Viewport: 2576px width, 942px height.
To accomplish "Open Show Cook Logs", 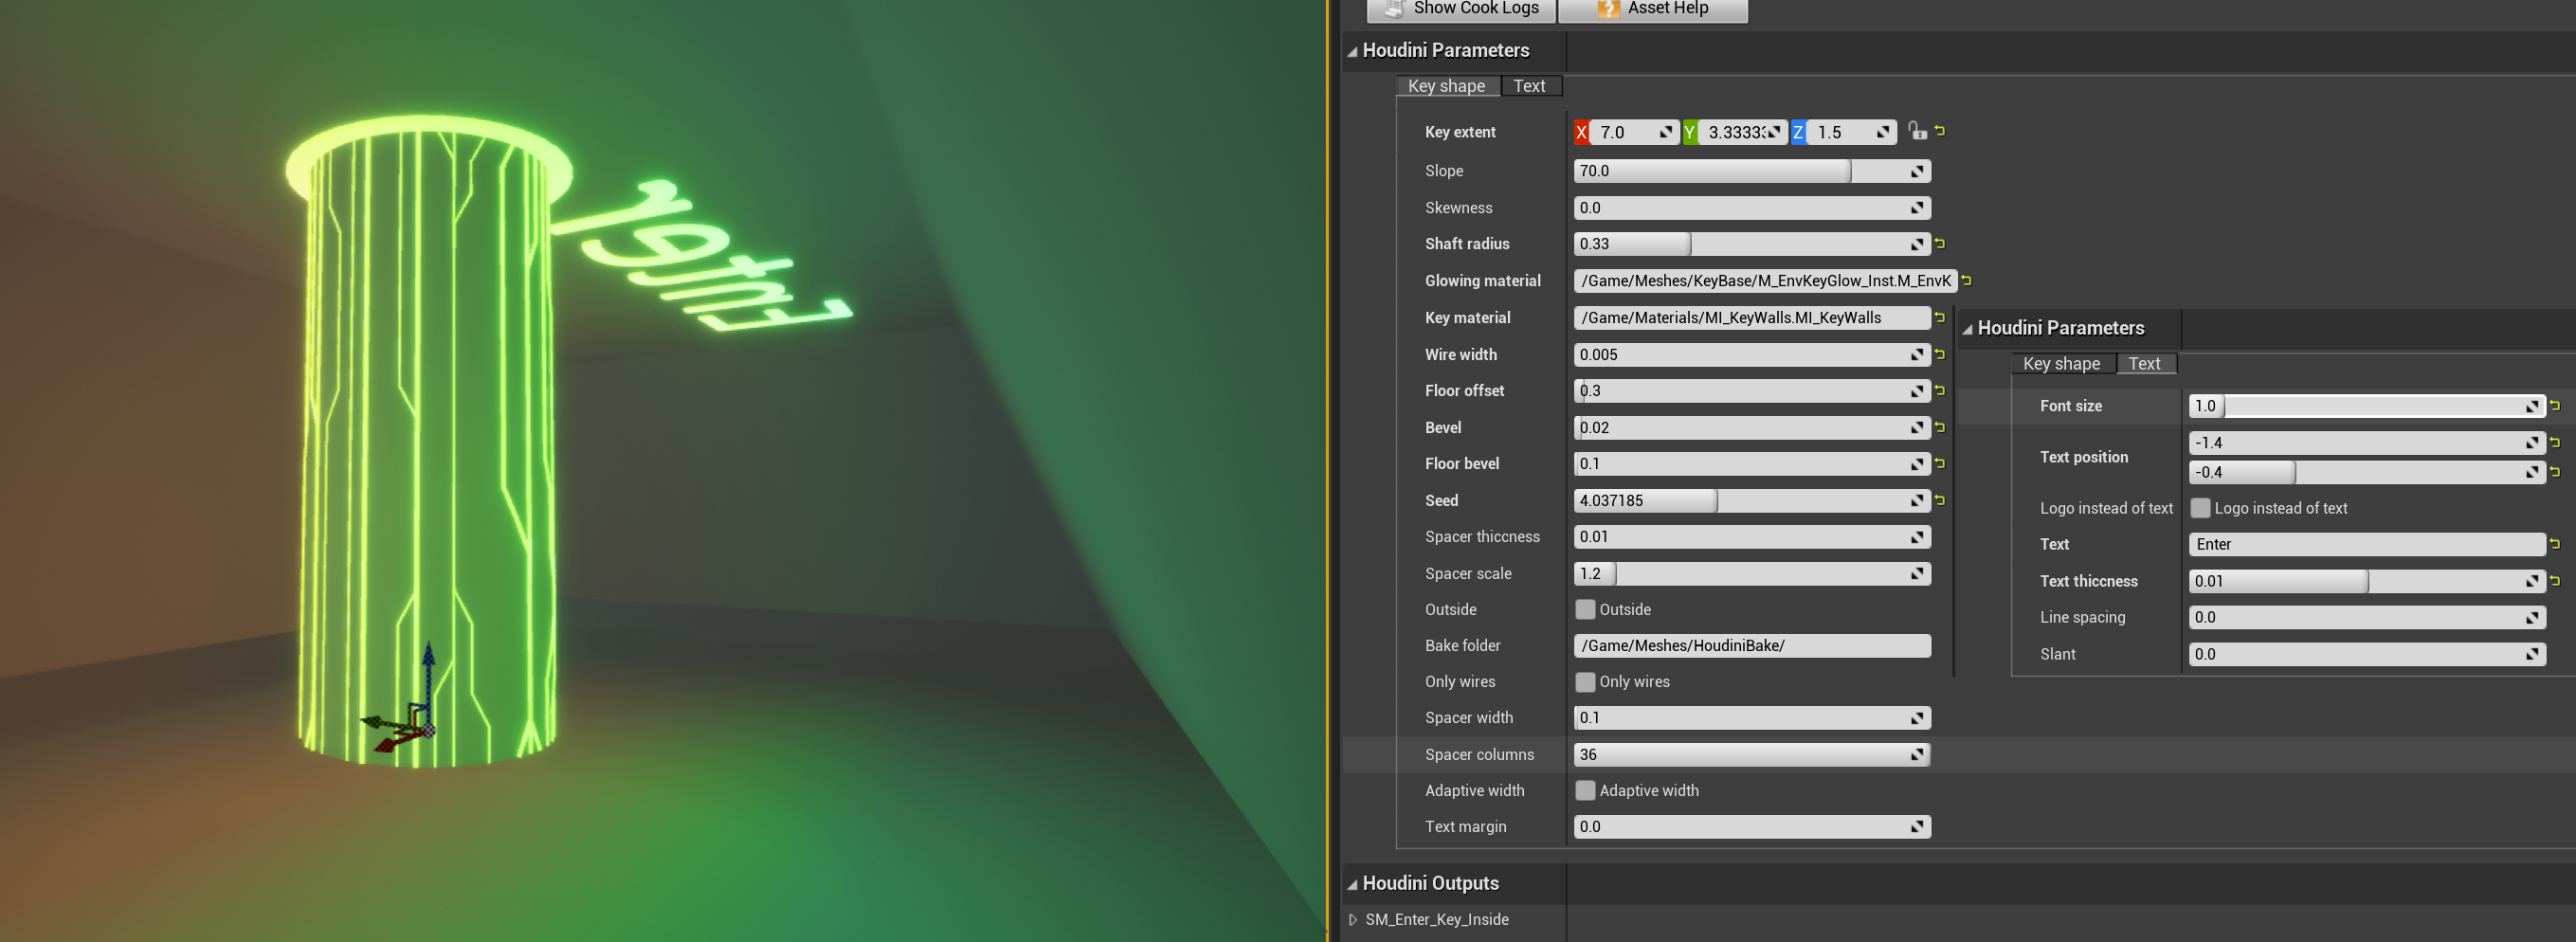I will [x=1461, y=9].
